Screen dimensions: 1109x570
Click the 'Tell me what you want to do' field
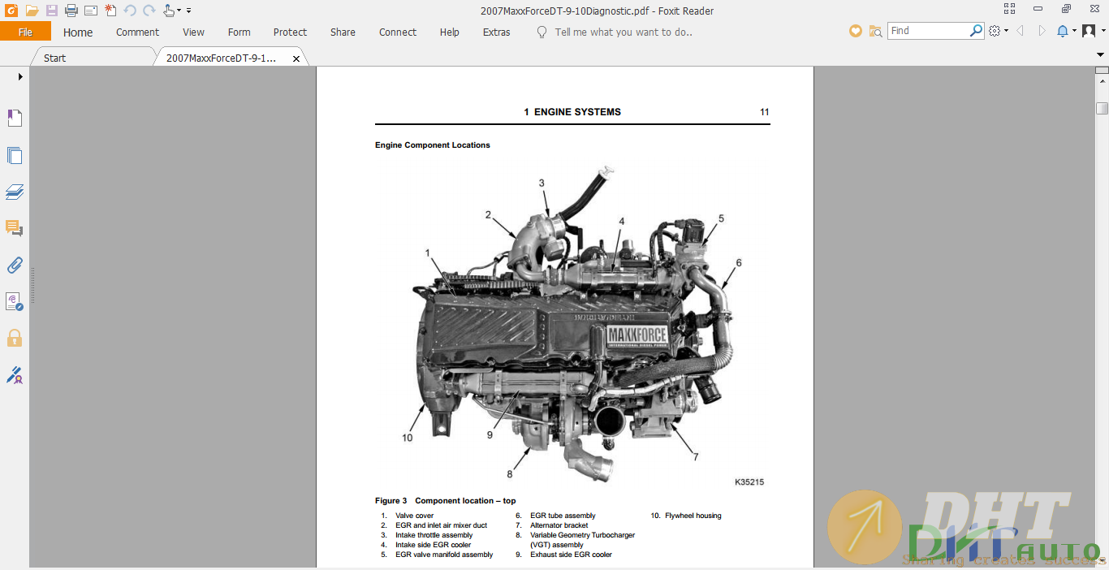point(624,32)
